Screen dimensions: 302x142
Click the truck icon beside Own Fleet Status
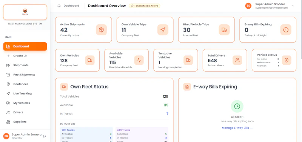point(64,87)
